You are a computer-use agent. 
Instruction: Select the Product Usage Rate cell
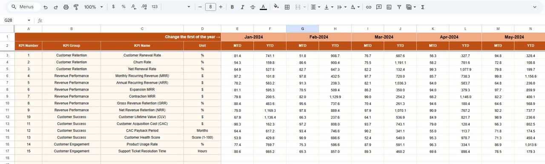coord(142,144)
